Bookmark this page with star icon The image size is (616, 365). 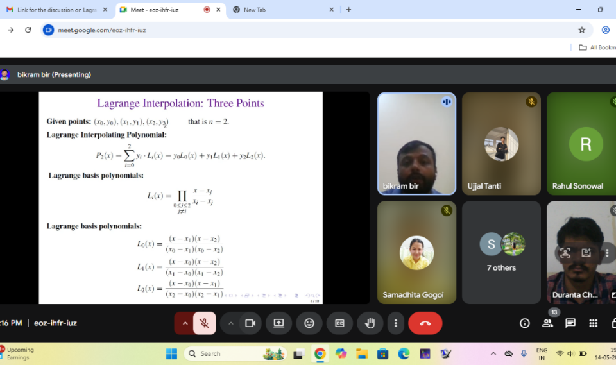click(x=582, y=30)
